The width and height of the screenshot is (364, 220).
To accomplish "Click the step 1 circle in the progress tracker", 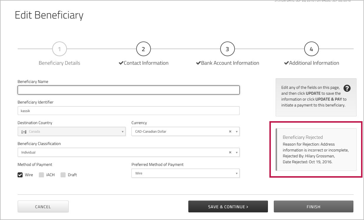I will 59,49.
